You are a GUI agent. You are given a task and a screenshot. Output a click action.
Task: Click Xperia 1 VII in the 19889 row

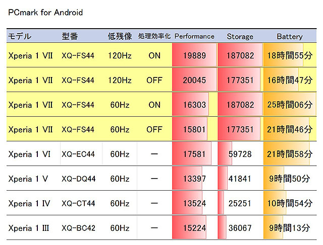[30, 55]
